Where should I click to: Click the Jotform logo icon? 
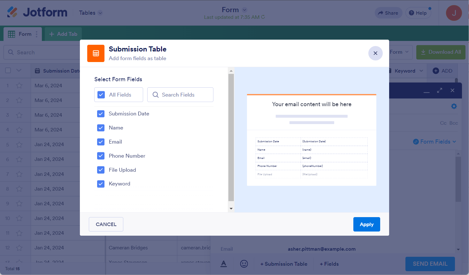pyautogui.click(x=12, y=12)
